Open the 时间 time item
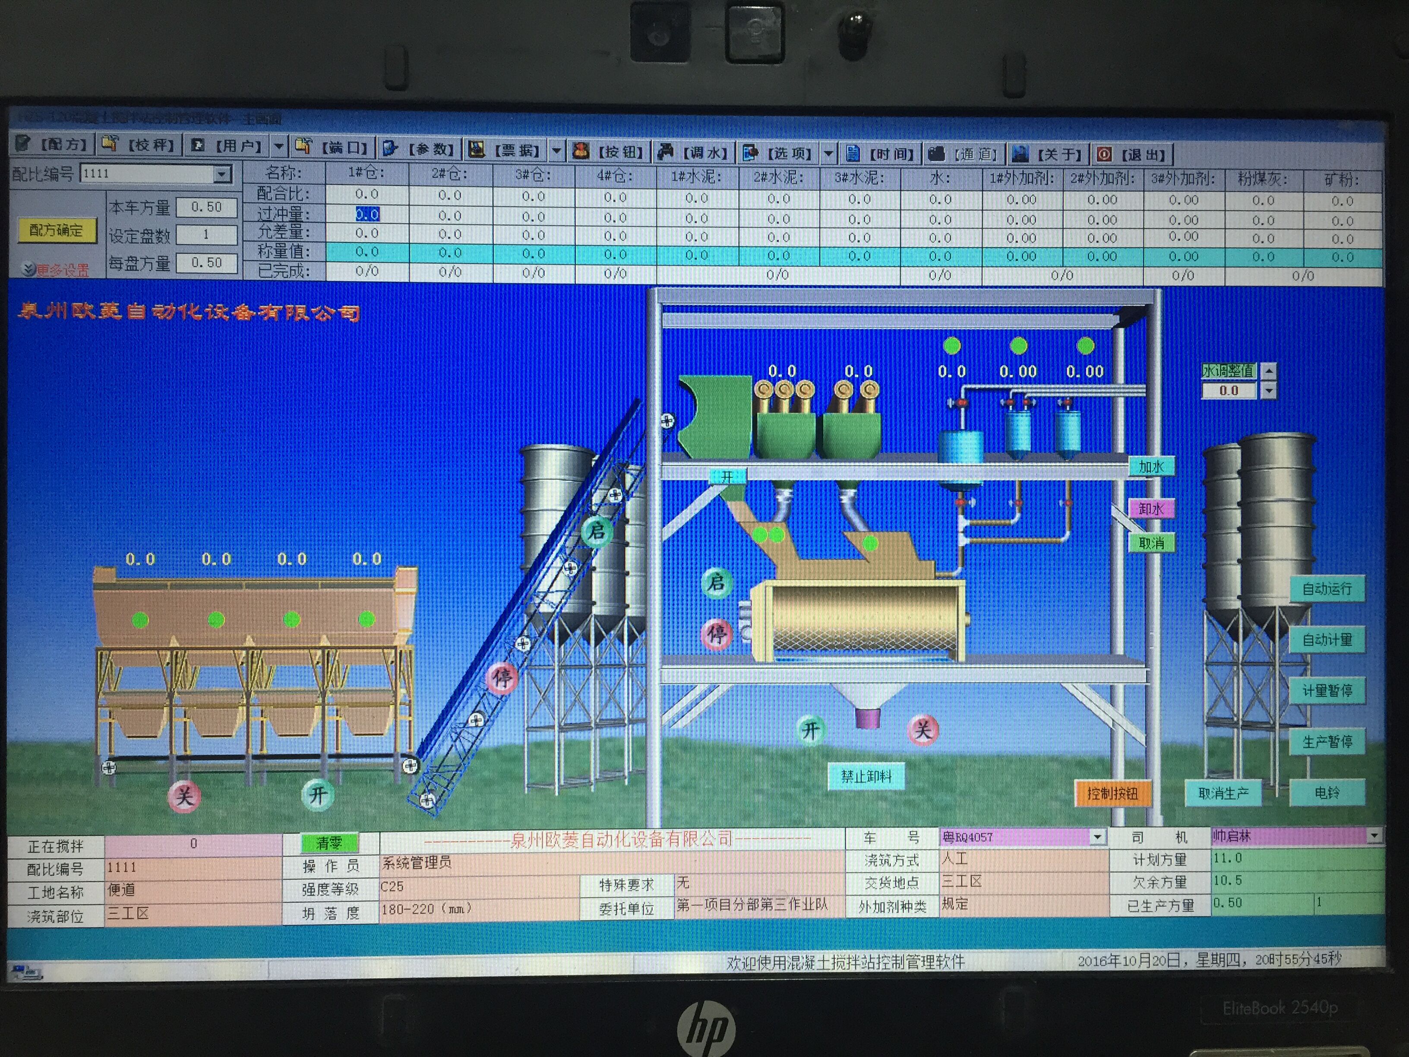This screenshot has width=1409, height=1057. (x=880, y=154)
